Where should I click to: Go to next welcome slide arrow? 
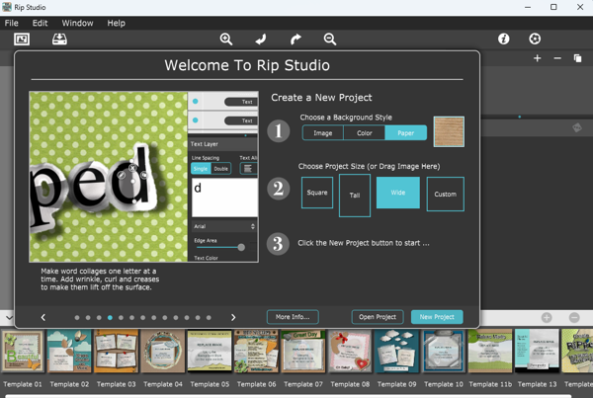click(233, 318)
